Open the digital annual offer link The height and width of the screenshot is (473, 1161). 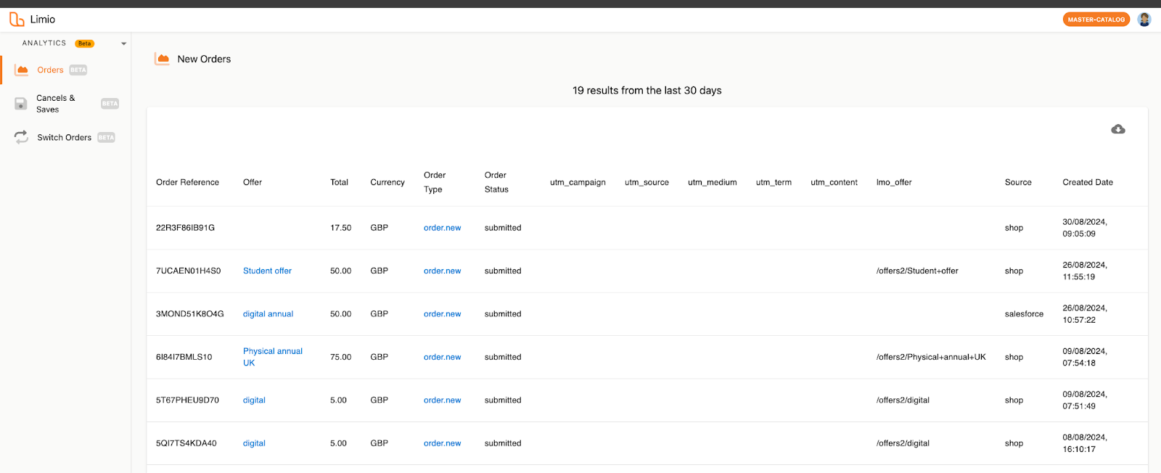(x=268, y=314)
